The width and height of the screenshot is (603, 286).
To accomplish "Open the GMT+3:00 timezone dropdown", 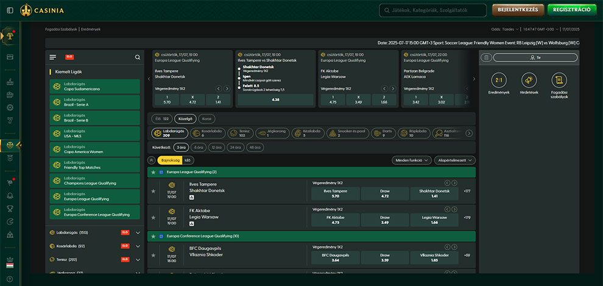I will (540, 29).
